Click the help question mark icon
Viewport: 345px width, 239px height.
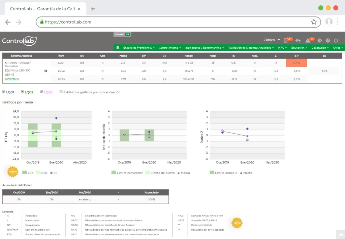pyautogui.click(x=327, y=40)
